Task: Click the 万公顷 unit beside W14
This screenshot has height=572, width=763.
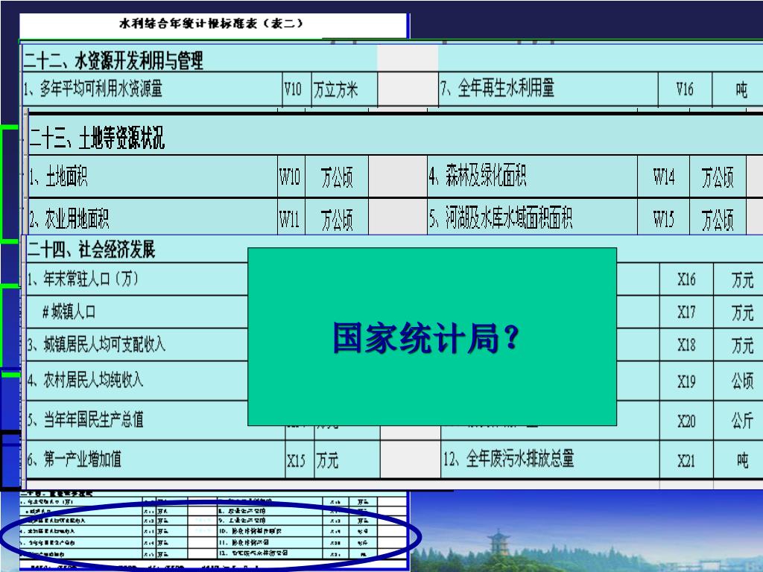Action: pos(718,177)
